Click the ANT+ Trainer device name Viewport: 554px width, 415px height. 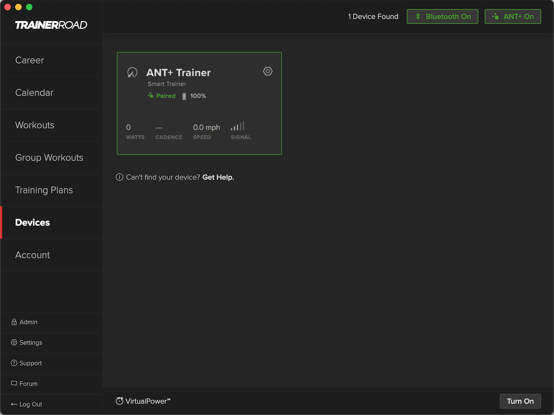tap(179, 73)
